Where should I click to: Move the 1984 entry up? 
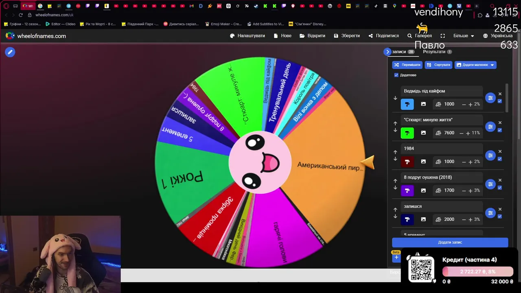click(395, 152)
